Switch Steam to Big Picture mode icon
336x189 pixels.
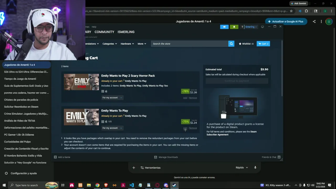(262, 27)
